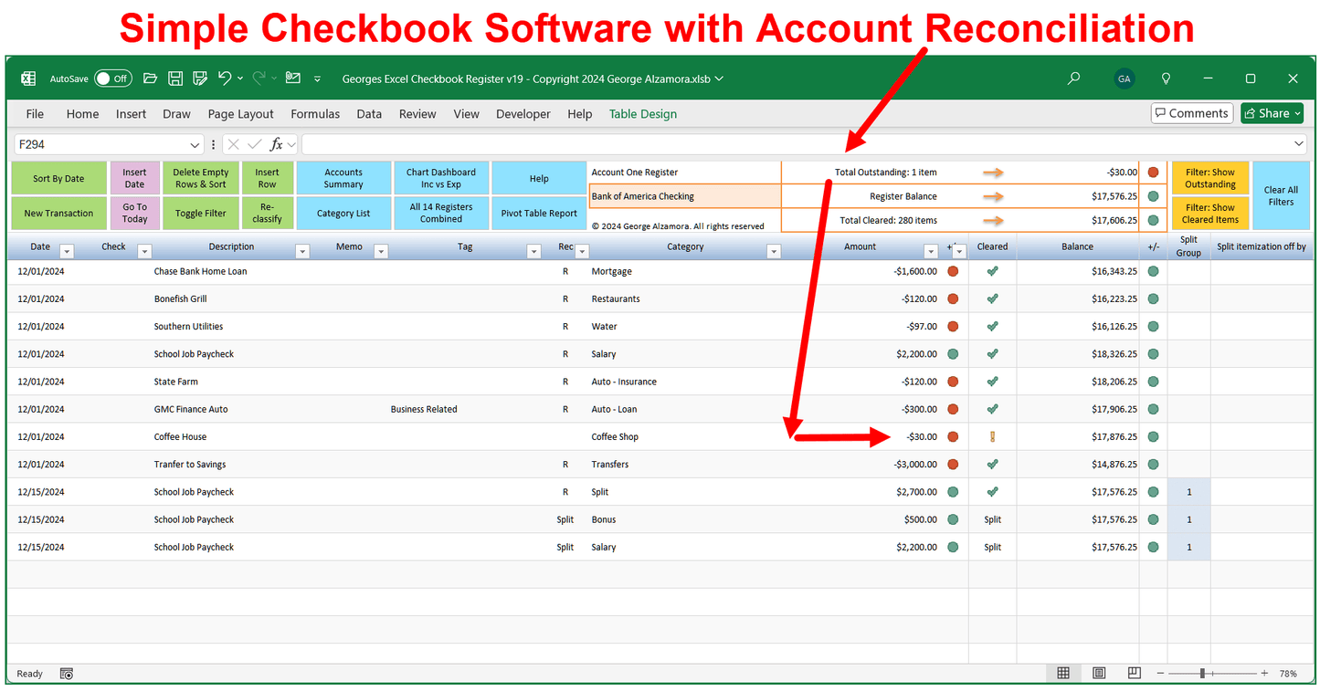Switch to Normal view in status bar

coord(1063,674)
